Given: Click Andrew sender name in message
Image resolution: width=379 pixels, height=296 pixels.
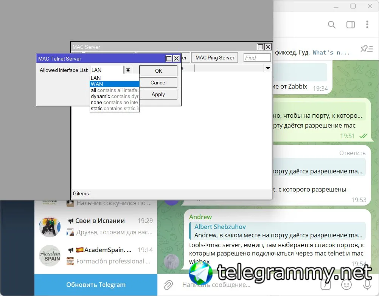Looking at the screenshot, I should pos(200,217).
